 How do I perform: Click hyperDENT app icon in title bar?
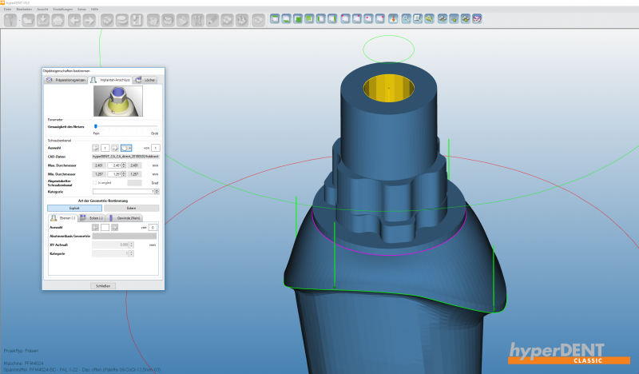click(2, 2)
